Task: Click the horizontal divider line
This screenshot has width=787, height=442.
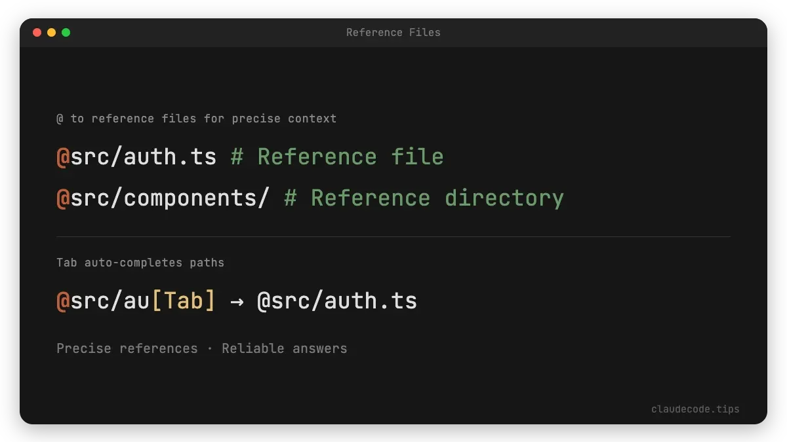Action: click(393, 236)
